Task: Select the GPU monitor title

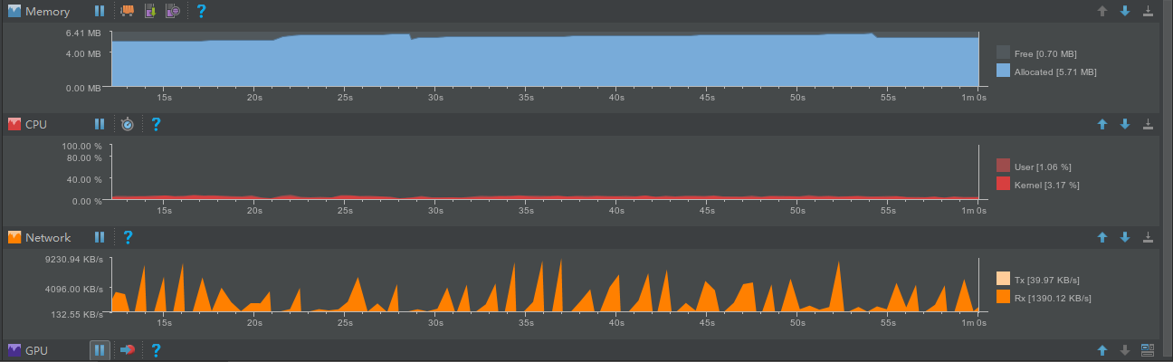Action: tap(36, 349)
